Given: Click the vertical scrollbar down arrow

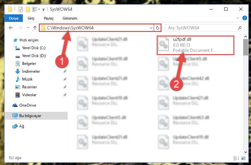Looking at the screenshot, I should coord(245,152).
